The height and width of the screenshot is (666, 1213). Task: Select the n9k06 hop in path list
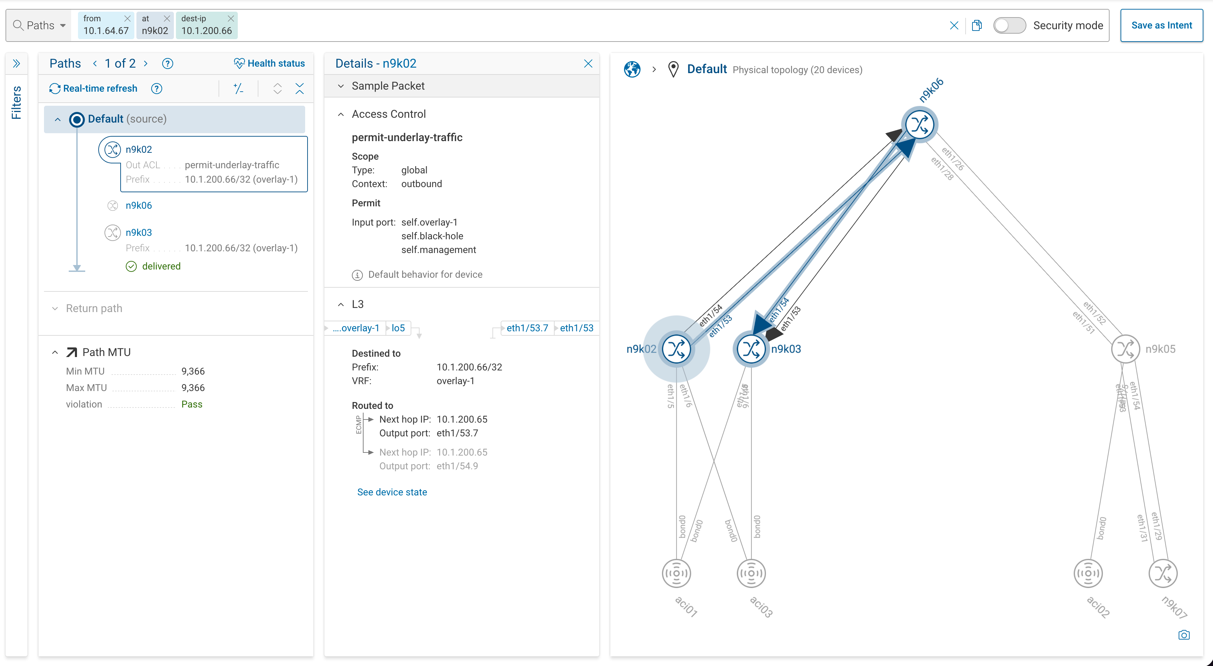138,206
